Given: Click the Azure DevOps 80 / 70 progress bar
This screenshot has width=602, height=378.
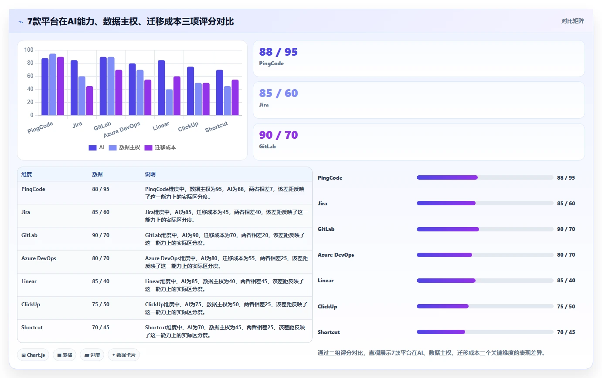Looking at the screenshot, I should pyautogui.click(x=485, y=255).
